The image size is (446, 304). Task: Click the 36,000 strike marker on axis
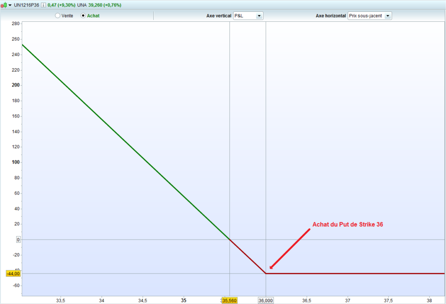(x=266, y=301)
